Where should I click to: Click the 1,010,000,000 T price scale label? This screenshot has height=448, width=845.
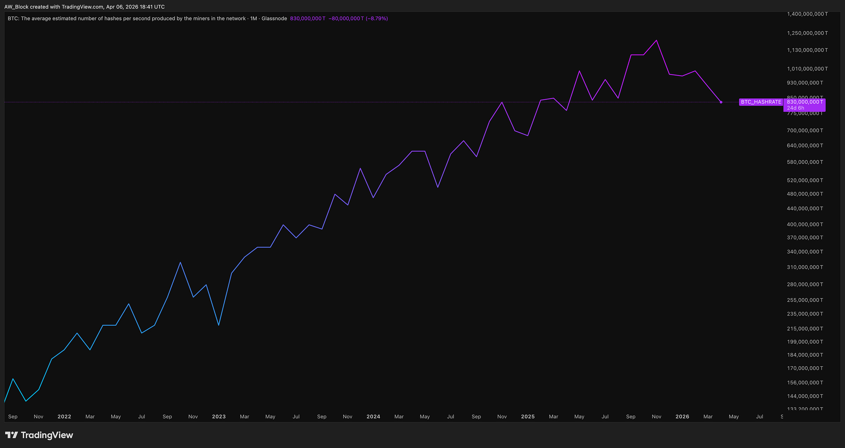pyautogui.click(x=807, y=69)
